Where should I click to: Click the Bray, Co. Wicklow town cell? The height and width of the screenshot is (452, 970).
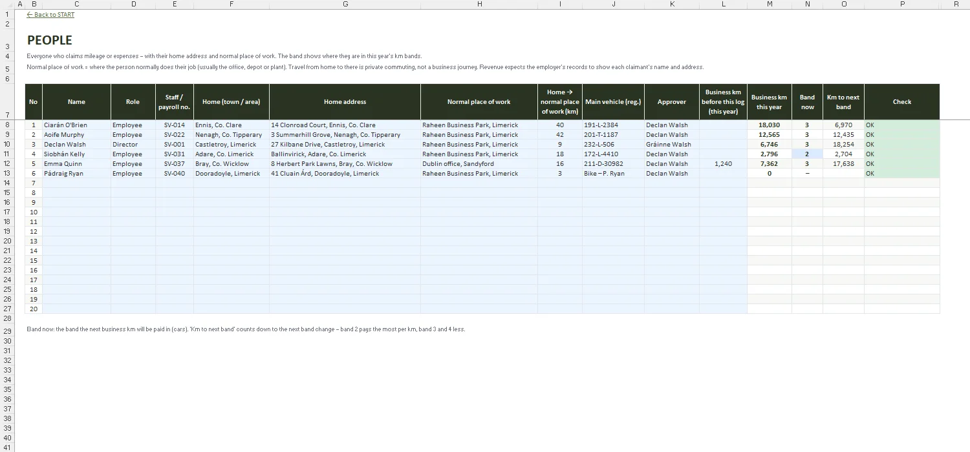tap(231, 163)
